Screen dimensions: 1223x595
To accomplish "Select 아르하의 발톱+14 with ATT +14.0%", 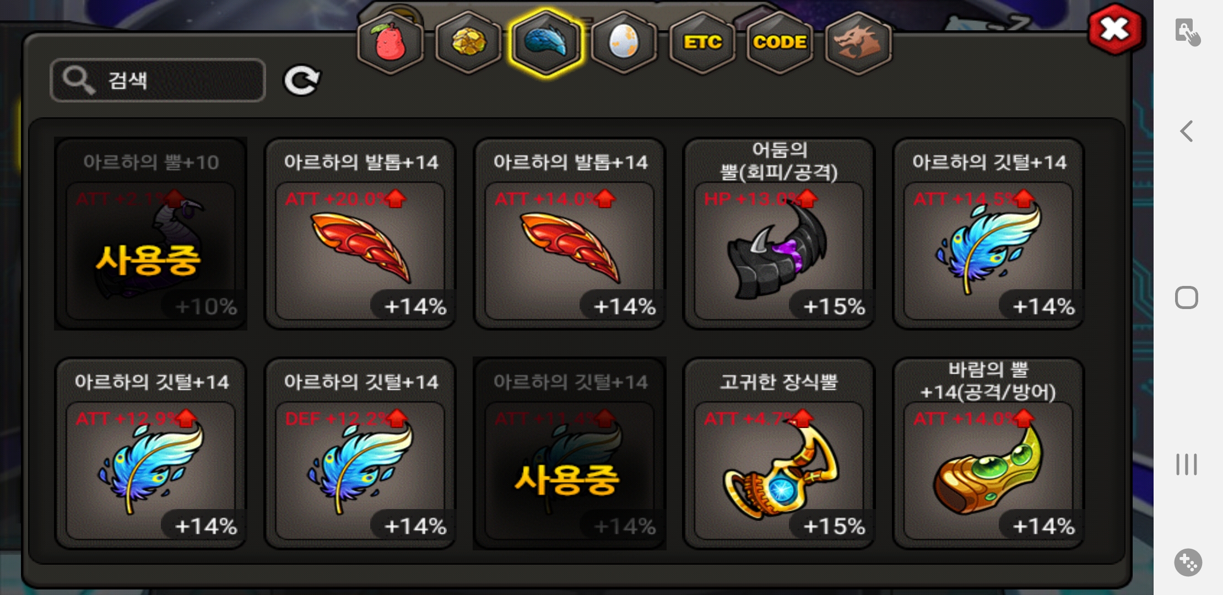I will click(570, 234).
